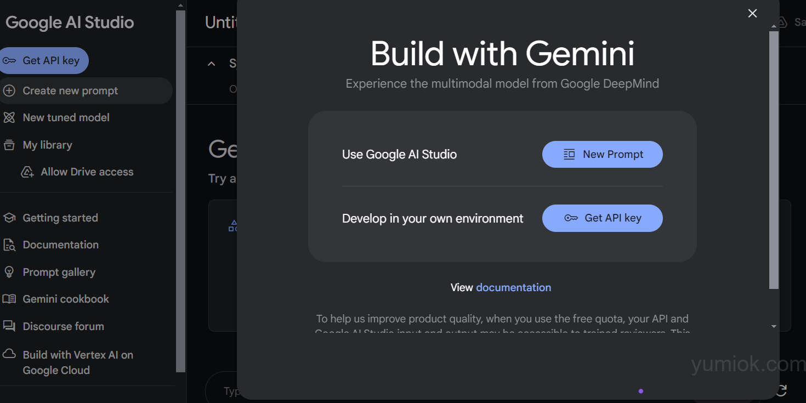The height and width of the screenshot is (403, 806).
Task: Open the documentation link in the dialog
Action: coord(513,287)
